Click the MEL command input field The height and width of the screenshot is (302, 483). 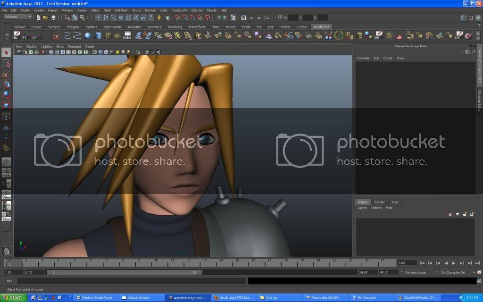click(132, 281)
